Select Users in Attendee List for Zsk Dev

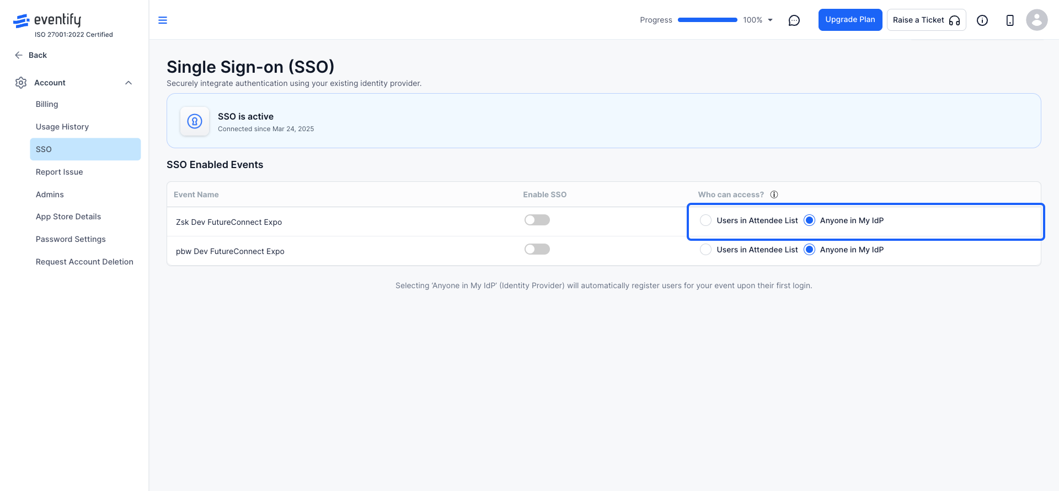coord(705,220)
